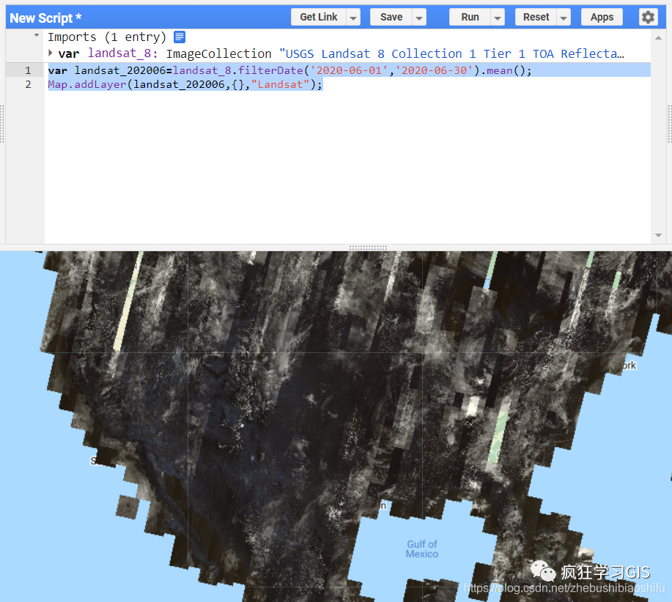Viewport: 672px width, 602px height.
Task: Open the Run dropdown arrow
Action: point(498,18)
